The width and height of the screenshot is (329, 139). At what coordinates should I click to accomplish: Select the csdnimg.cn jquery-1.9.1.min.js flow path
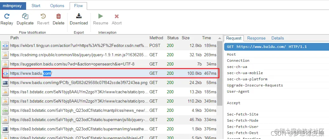(x=79, y=55)
